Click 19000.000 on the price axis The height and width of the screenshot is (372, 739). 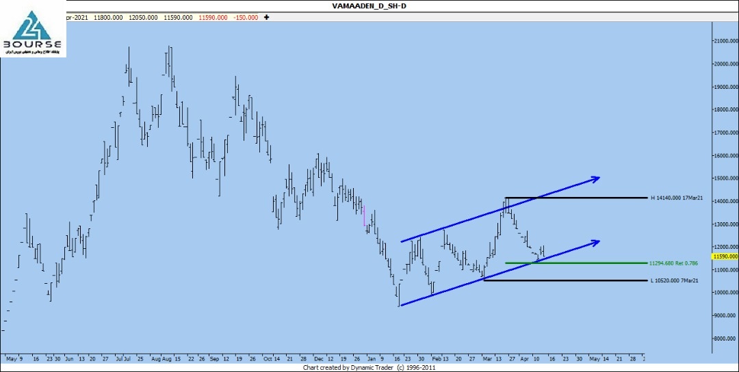tap(726, 87)
